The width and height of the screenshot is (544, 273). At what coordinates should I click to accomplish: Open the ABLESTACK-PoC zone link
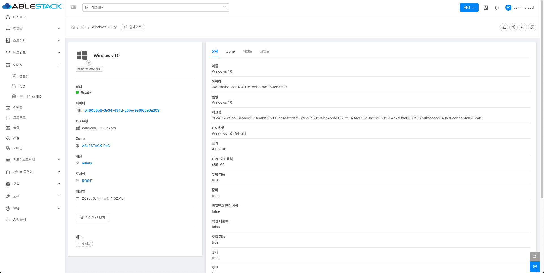coord(96,146)
